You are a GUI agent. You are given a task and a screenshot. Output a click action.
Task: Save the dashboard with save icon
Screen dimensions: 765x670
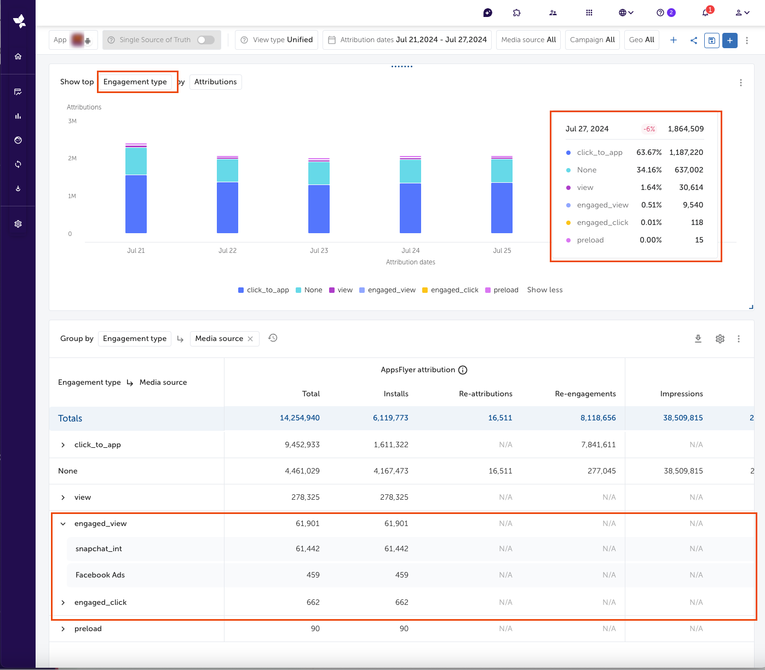click(x=712, y=41)
